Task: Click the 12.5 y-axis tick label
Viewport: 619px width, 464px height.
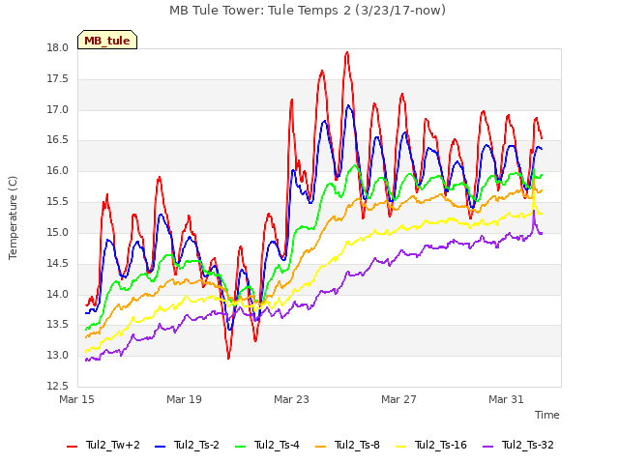Action: coord(58,386)
